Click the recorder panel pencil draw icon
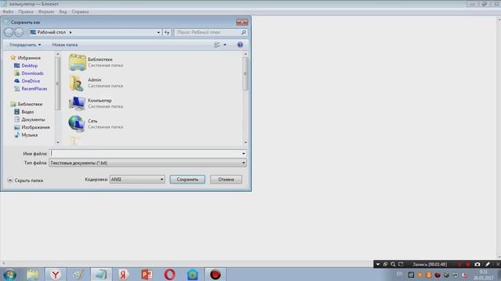Screen dimensions: 501x281 coord(487,264)
